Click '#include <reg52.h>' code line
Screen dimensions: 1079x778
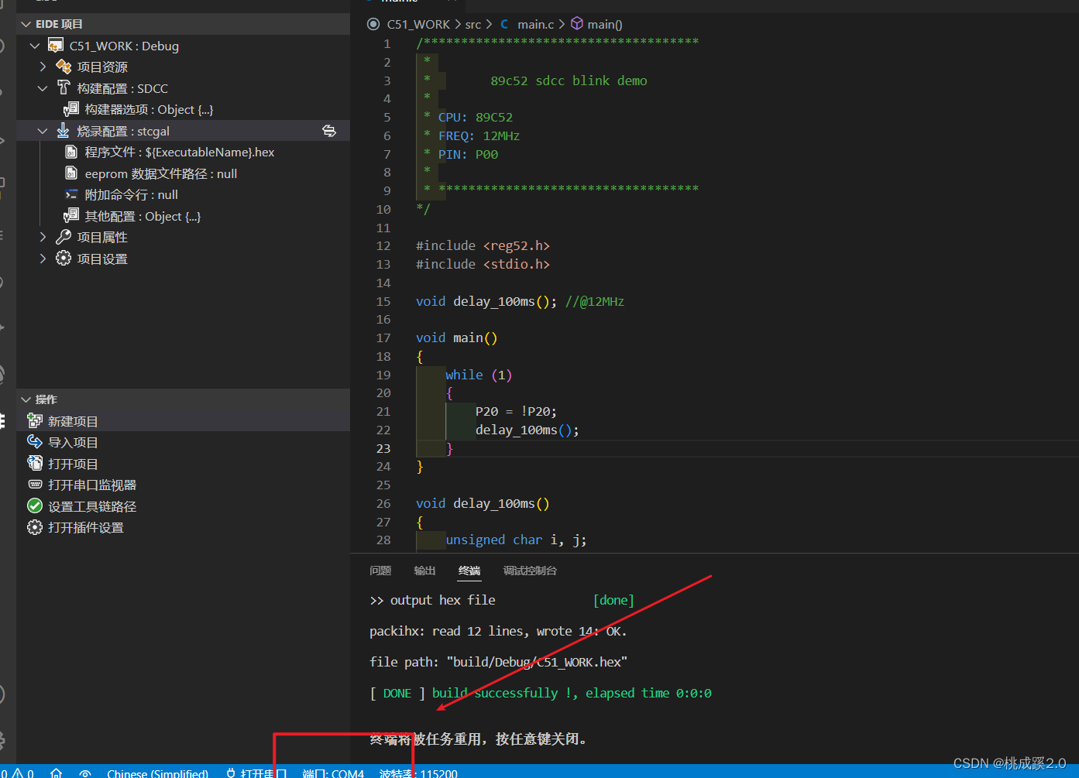(483, 245)
